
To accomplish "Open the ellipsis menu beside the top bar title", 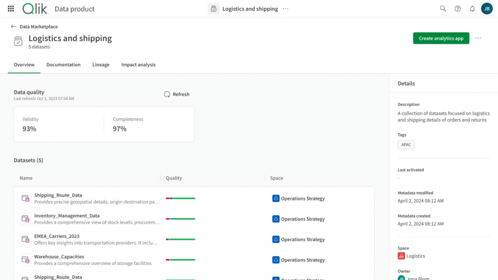I will click(x=286, y=9).
